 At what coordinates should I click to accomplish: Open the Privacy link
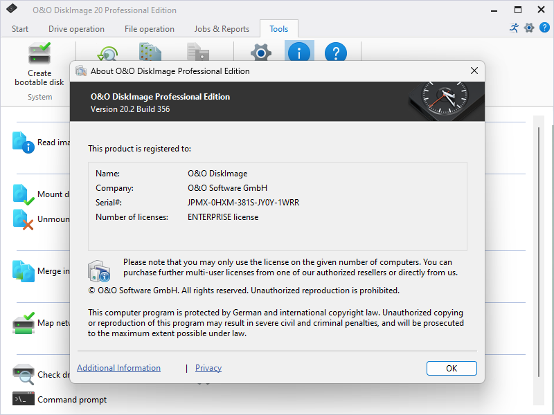(208, 368)
